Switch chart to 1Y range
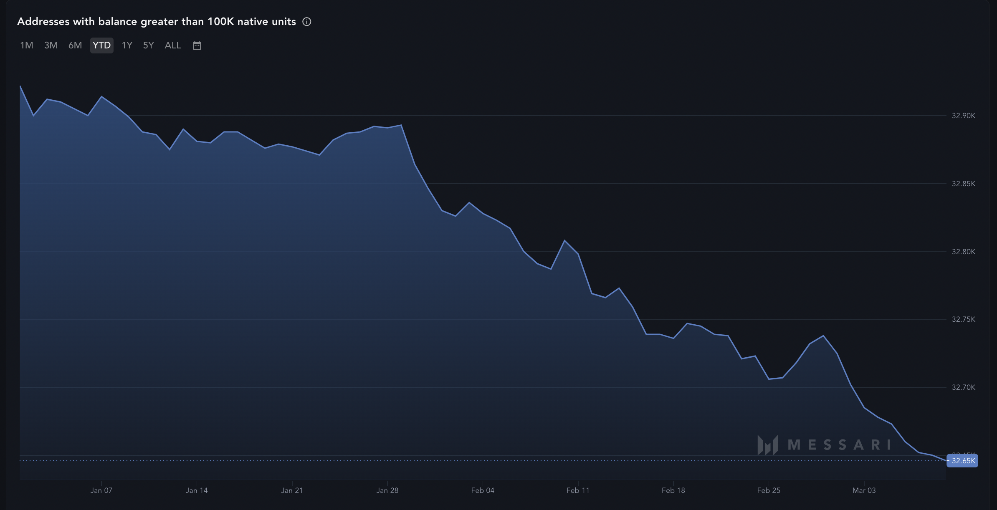Image resolution: width=997 pixels, height=510 pixels. pyautogui.click(x=127, y=45)
